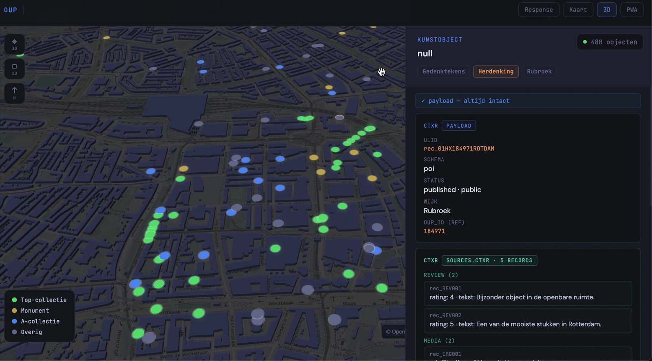Click the poi schema value
This screenshot has height=361, width=652.
click(429, 169)
